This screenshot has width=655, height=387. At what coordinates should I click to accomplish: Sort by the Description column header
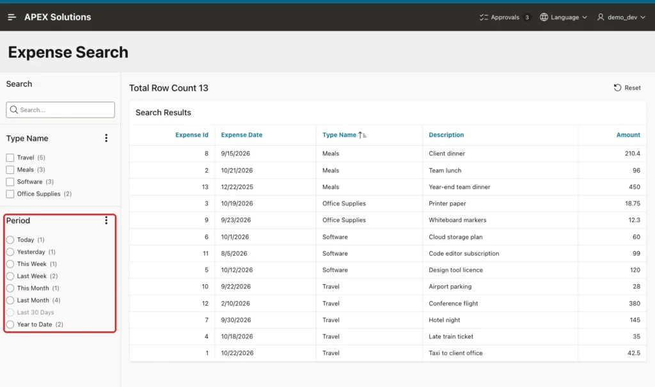[x=446, y=135]
